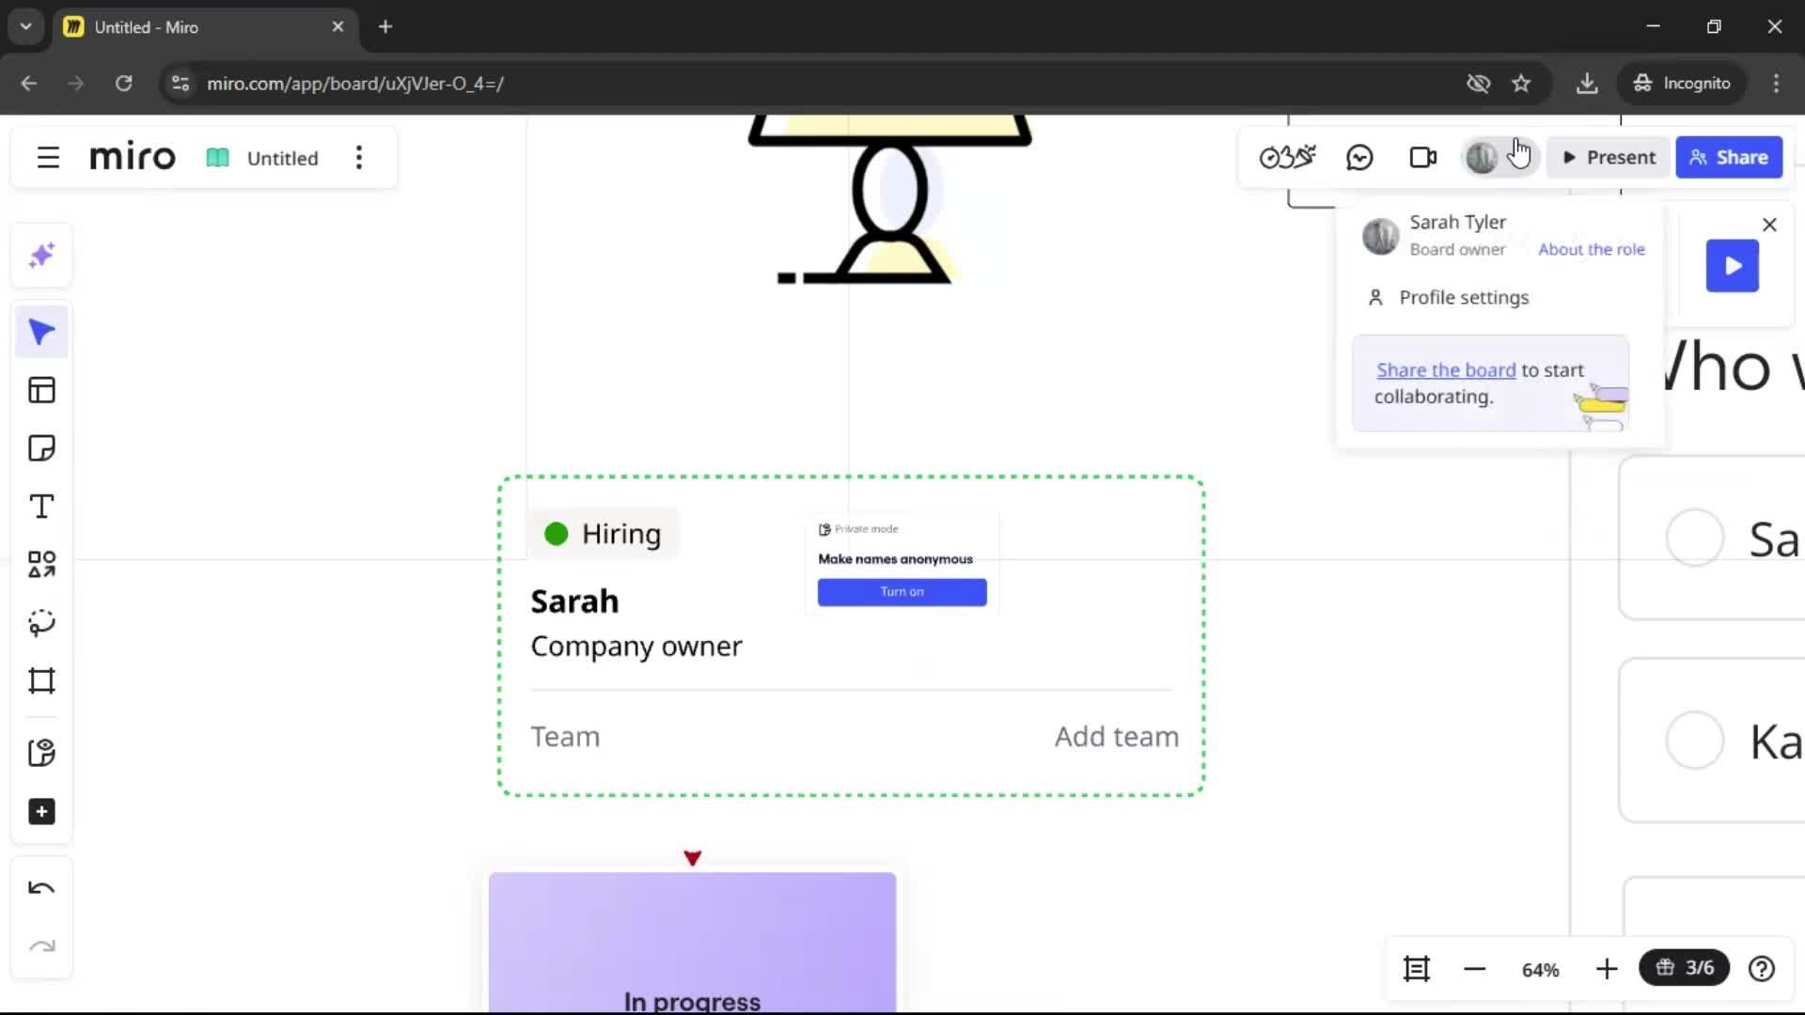
Task: Open the comments reactions icon
Action: click(1359, 157)
